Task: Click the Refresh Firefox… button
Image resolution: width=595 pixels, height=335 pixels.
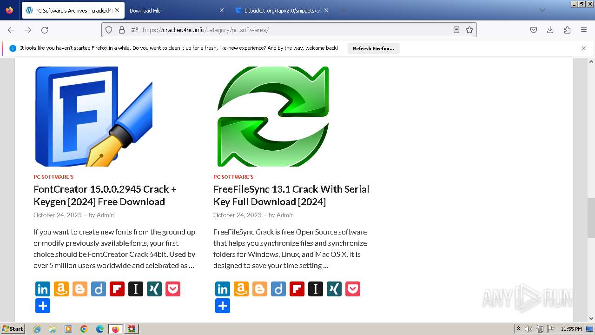Action: tap(373, 48)
